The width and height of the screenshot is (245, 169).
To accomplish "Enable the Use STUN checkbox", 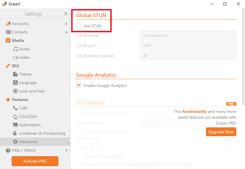I will [x=79, y=26].
